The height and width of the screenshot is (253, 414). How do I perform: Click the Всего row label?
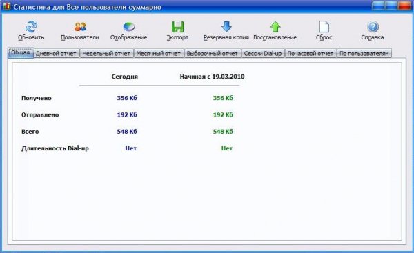pos(30,132)
